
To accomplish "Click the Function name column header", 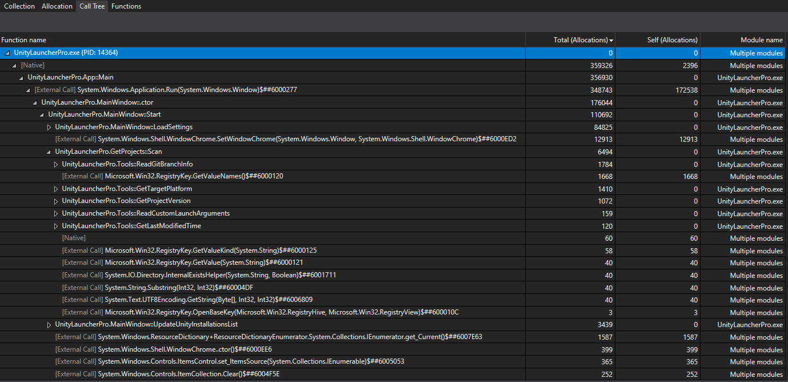I will pos(24,40).
